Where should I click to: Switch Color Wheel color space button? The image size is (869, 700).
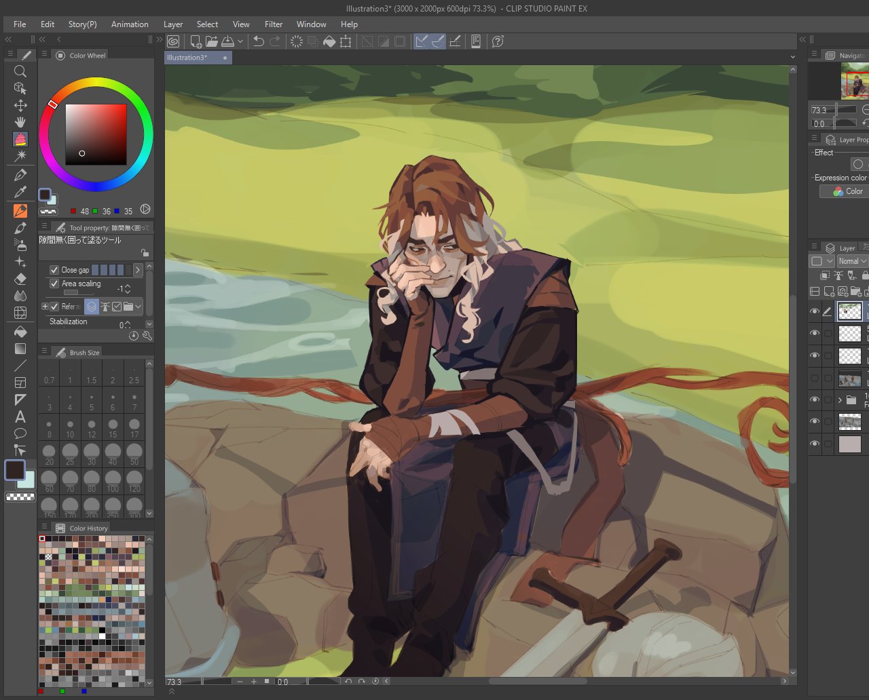coord(145,210)
